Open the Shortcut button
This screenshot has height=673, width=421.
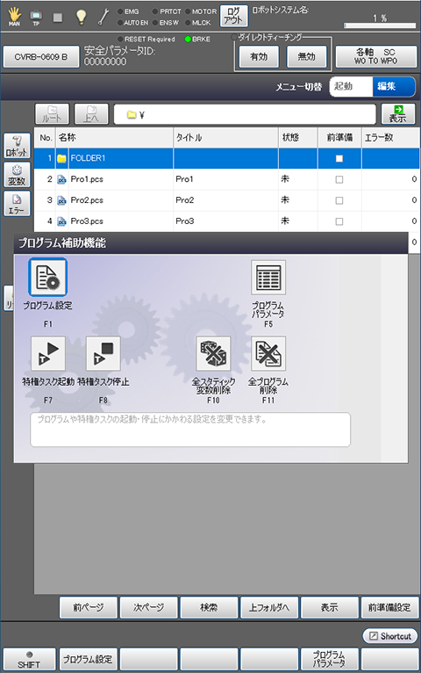[390, 636]
